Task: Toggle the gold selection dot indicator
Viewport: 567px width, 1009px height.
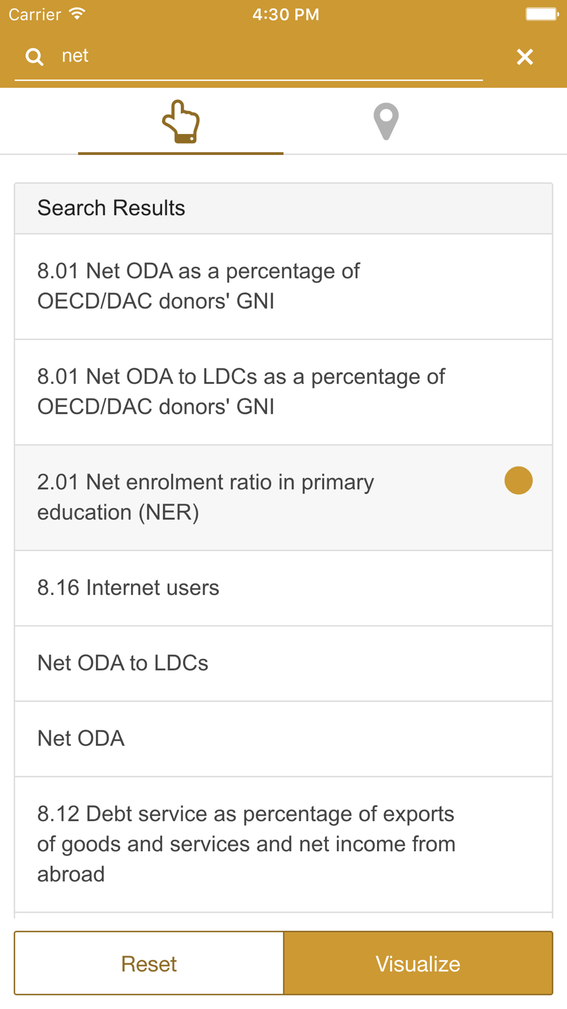Action: coord(518,481)
